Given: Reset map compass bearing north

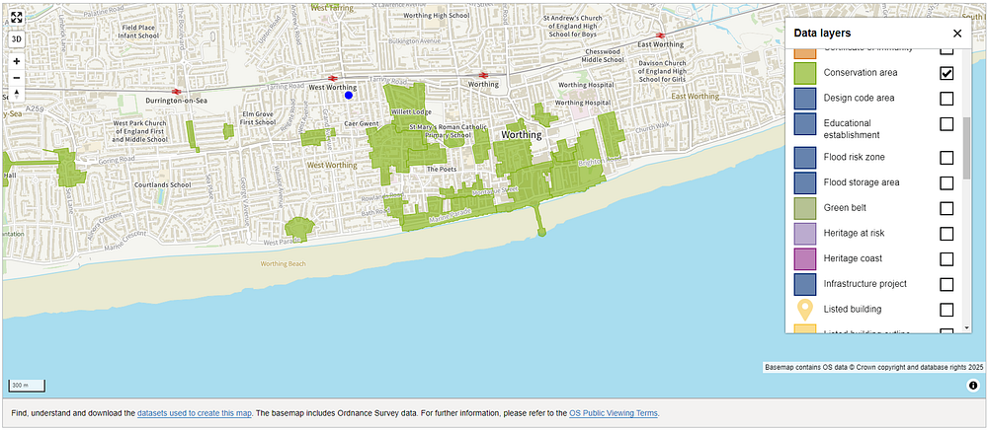Looking at the screenshot, I should pos(17,94).
